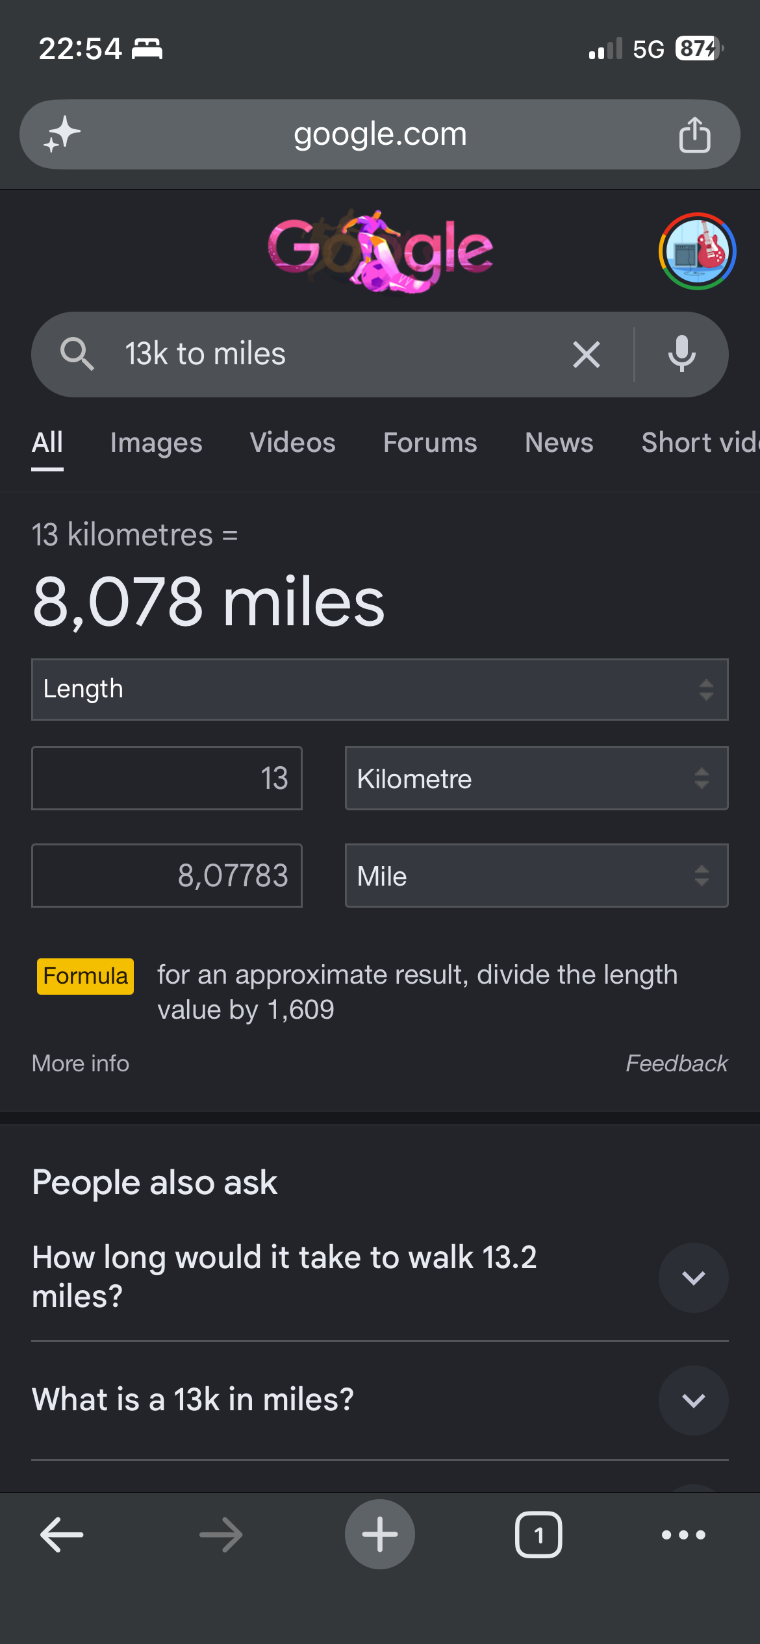
Task: Go back with the back arrow
Action: tap(62, 1535)
